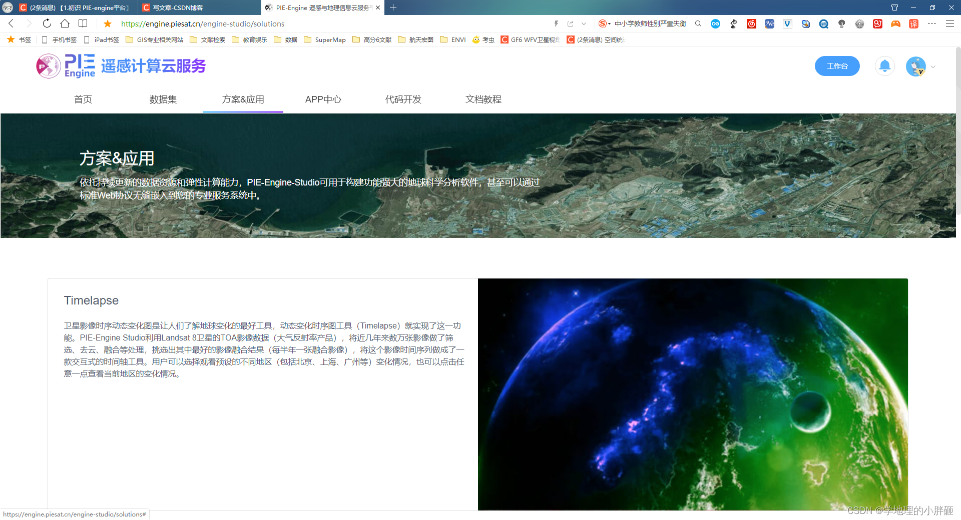Click the Sogou search input field
Image resolution: width=961 pixels, height=520 pixels.
coord(651,23)
